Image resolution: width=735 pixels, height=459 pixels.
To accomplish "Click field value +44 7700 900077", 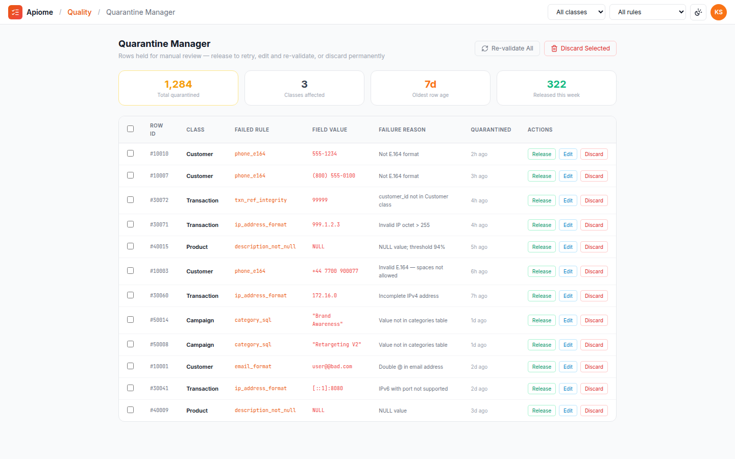I will point(335,271).
